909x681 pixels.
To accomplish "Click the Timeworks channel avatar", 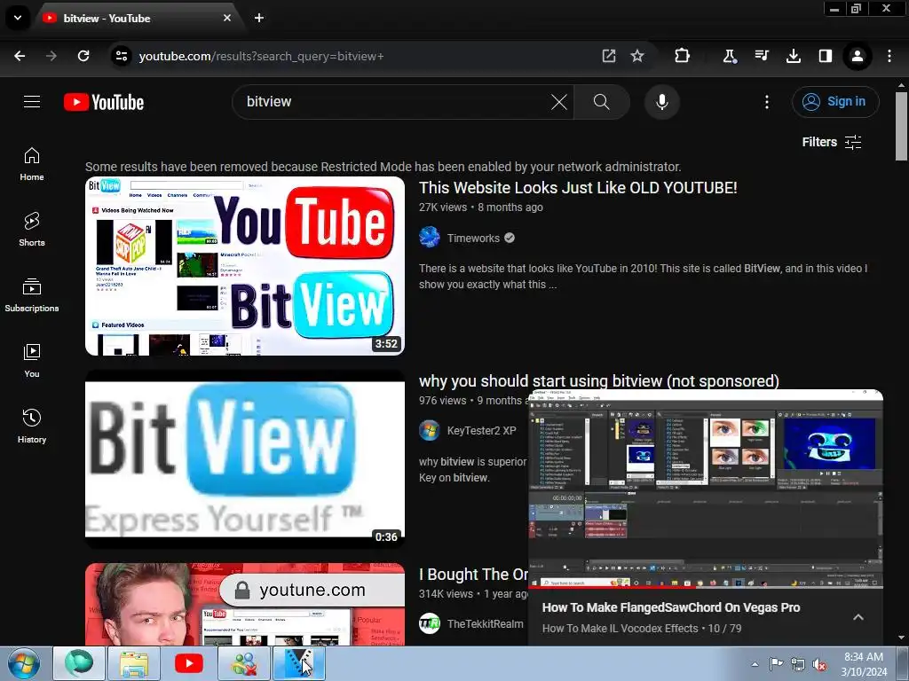I will [x=430, y=238].
